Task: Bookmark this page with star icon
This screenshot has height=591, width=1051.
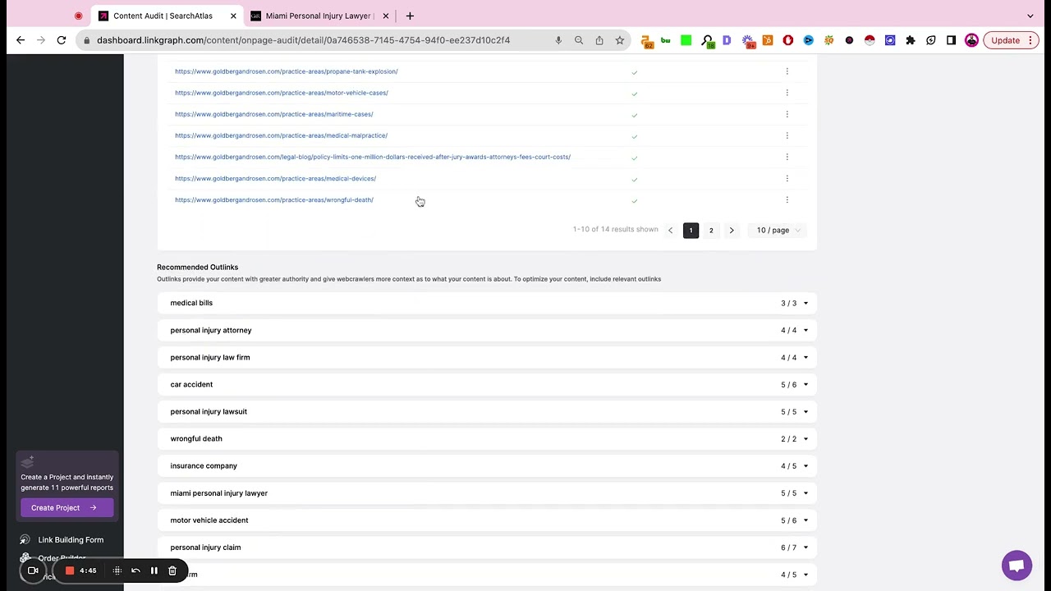Action: pyautogui.click(x=620, y=40)
